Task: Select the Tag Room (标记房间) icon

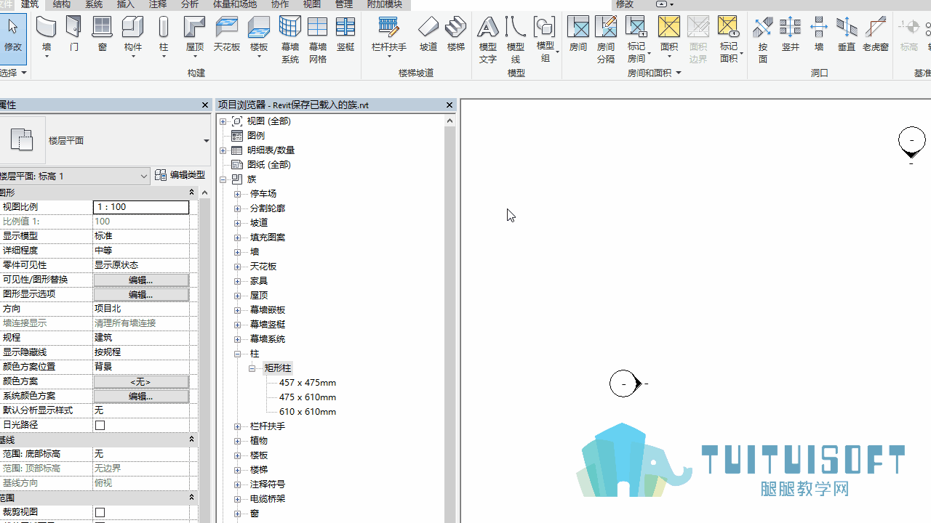Action: pyautogui.click(x=636, y=27)
